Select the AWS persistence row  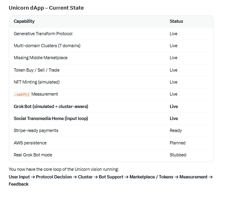pos(111,143)
